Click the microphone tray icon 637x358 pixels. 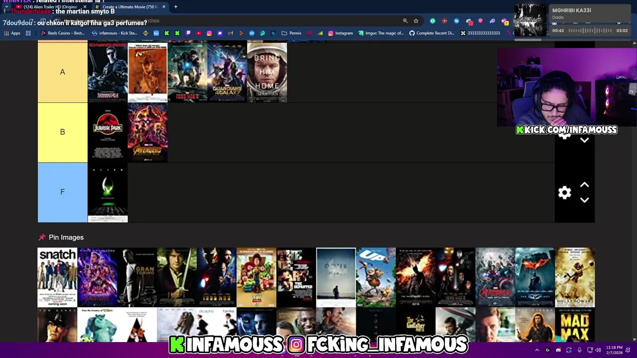579,350
